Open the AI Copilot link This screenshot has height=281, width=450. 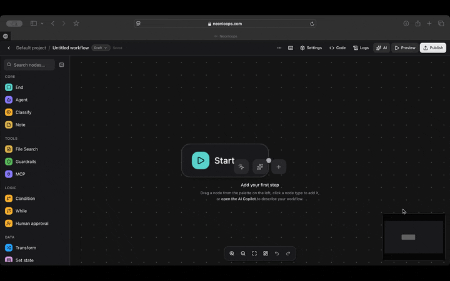[x=238, y=199]
